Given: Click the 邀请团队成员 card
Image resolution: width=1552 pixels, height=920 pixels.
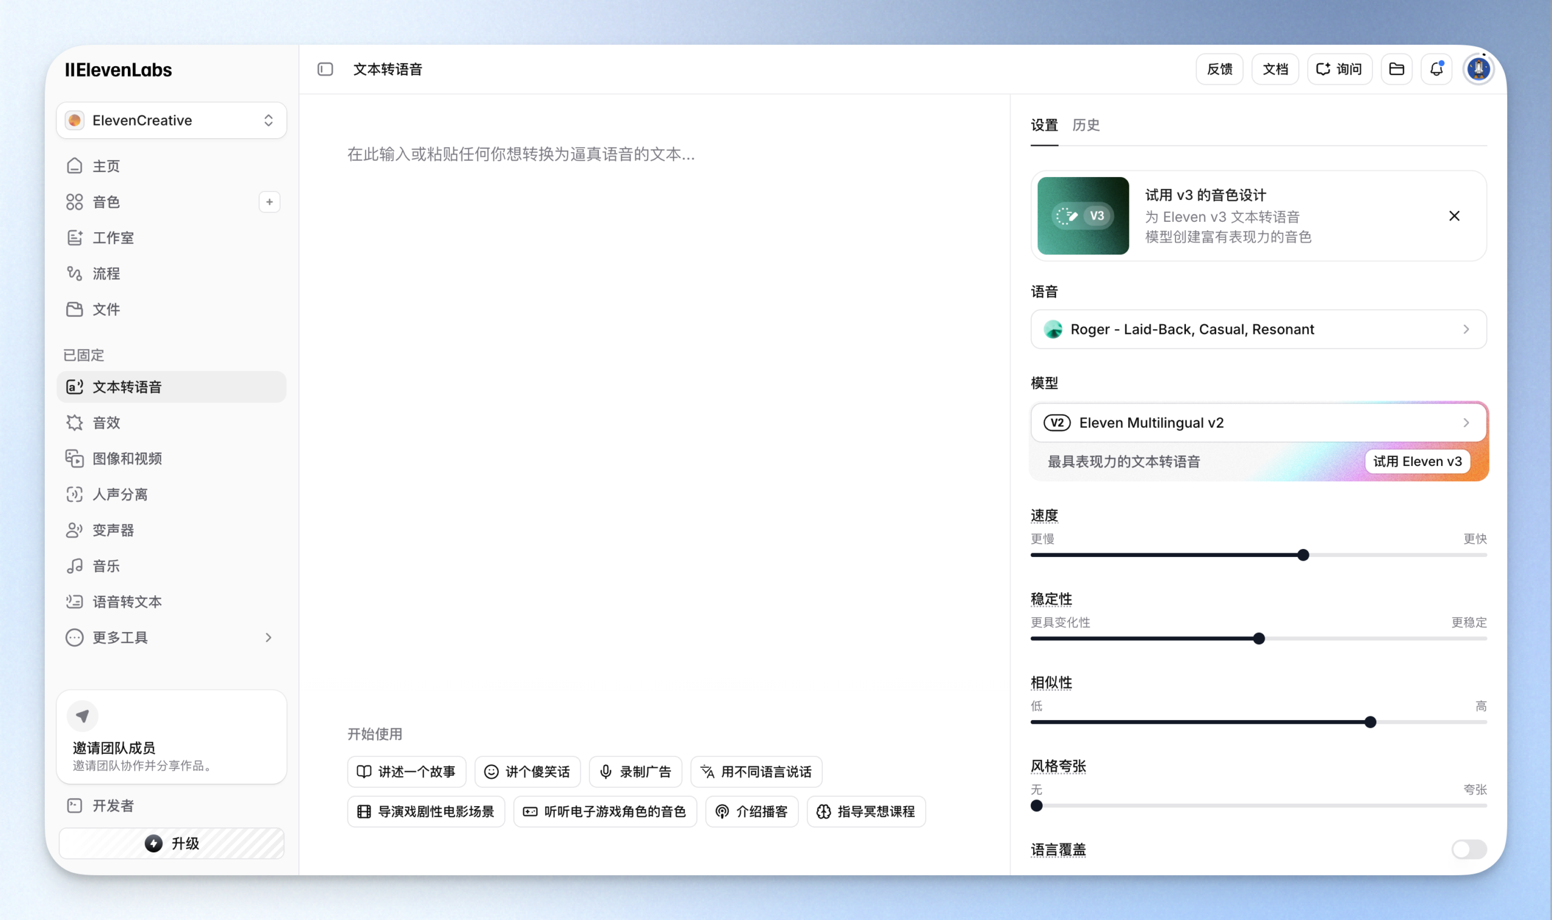Looking at the screenshot, I should (171, 737).
